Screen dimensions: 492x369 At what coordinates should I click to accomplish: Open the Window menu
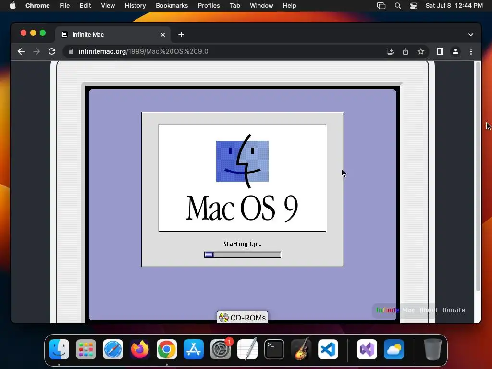point(261,5)
